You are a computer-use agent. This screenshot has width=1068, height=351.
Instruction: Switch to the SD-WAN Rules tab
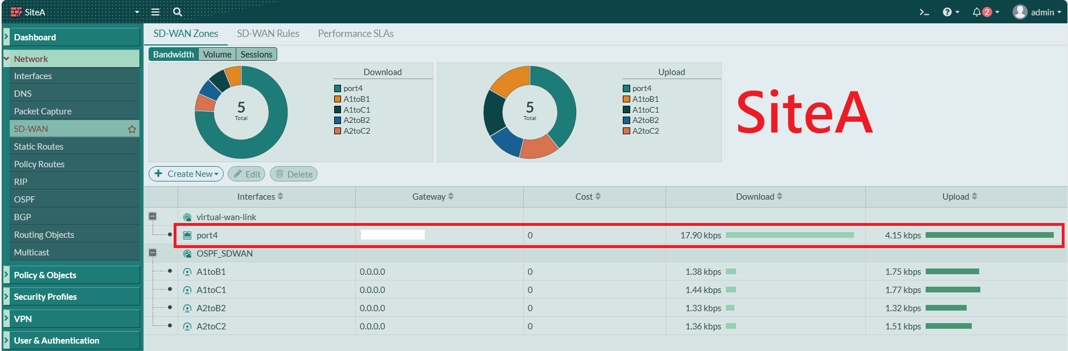(268, 34)
